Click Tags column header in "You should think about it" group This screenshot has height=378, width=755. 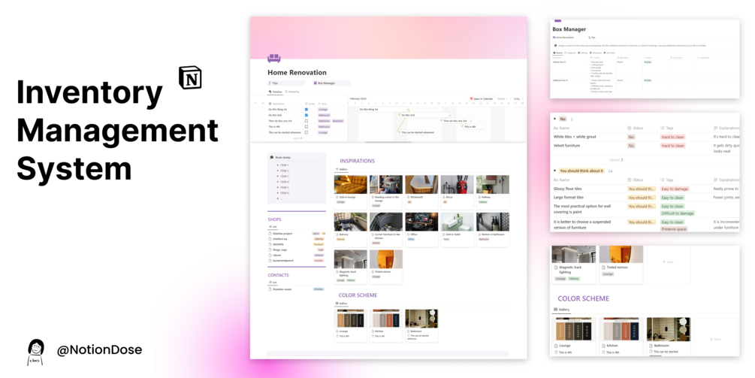point(667,180)
